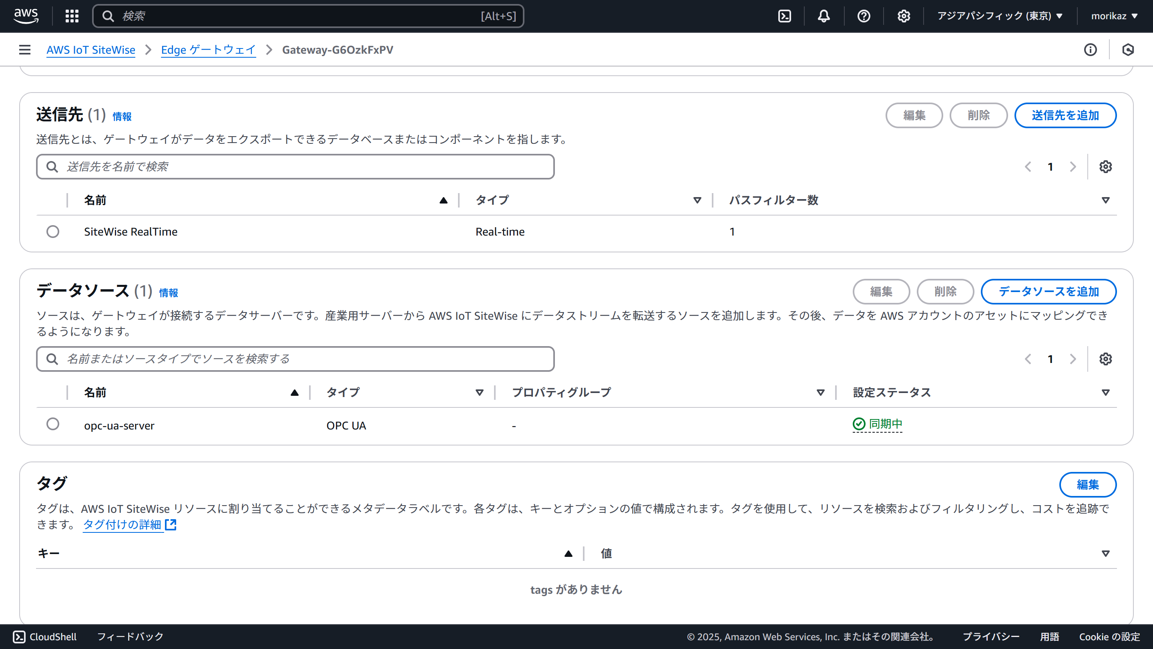This screenshot has height=649, width=1153.
Task: Click 編集 button in 送信先 section
Action: 914,115
